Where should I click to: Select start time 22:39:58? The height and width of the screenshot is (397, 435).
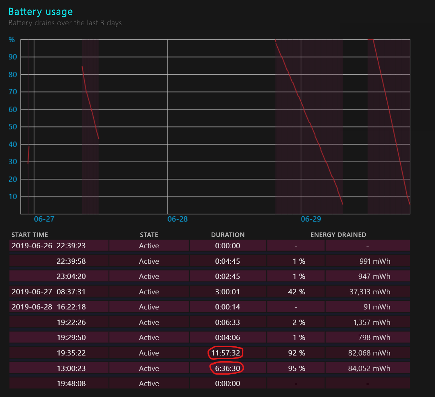[71, 262]
